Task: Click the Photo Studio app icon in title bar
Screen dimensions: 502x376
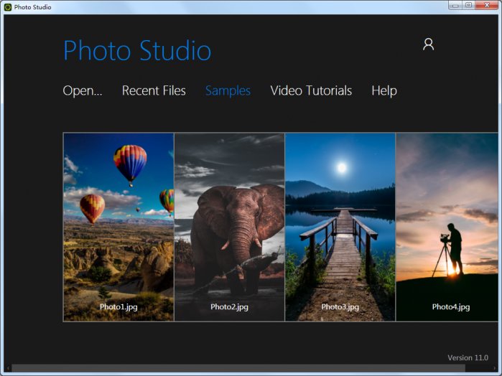Action: pos(7,6)
